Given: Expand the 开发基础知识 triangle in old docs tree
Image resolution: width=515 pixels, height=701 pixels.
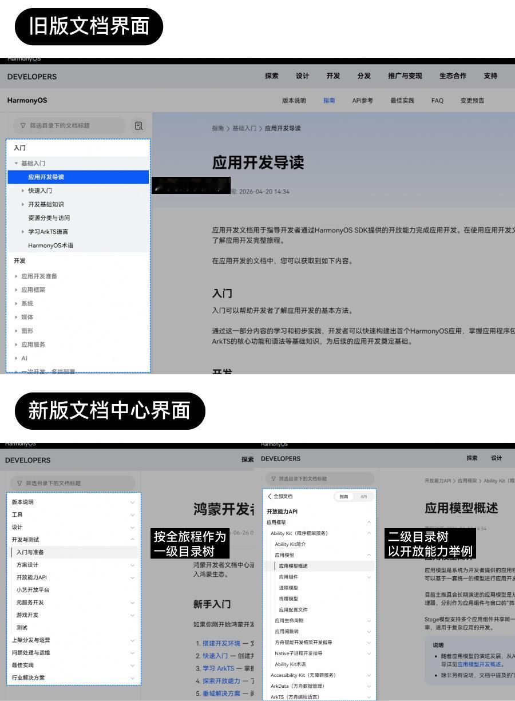Looking at the screenshot, I should click(23, 204).
